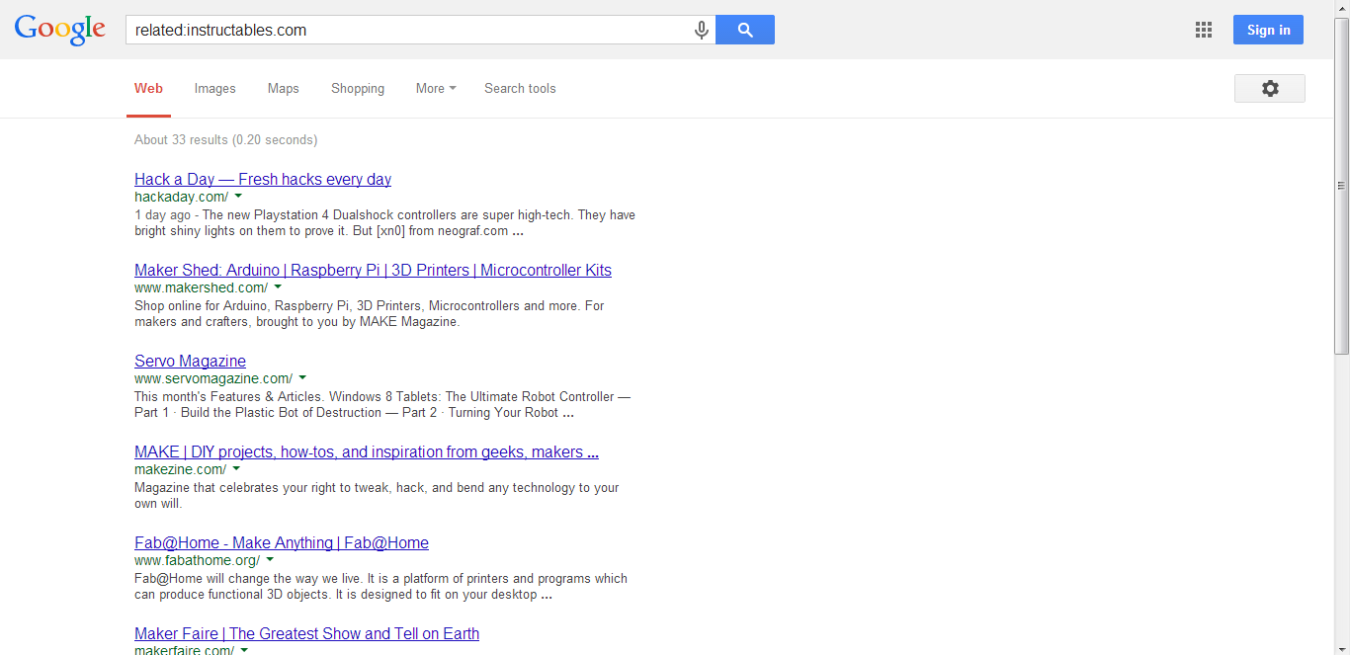This screenshot has width=1350, height=655.
Task: Open the Google apps grid
Action: tap(1203, 30)
